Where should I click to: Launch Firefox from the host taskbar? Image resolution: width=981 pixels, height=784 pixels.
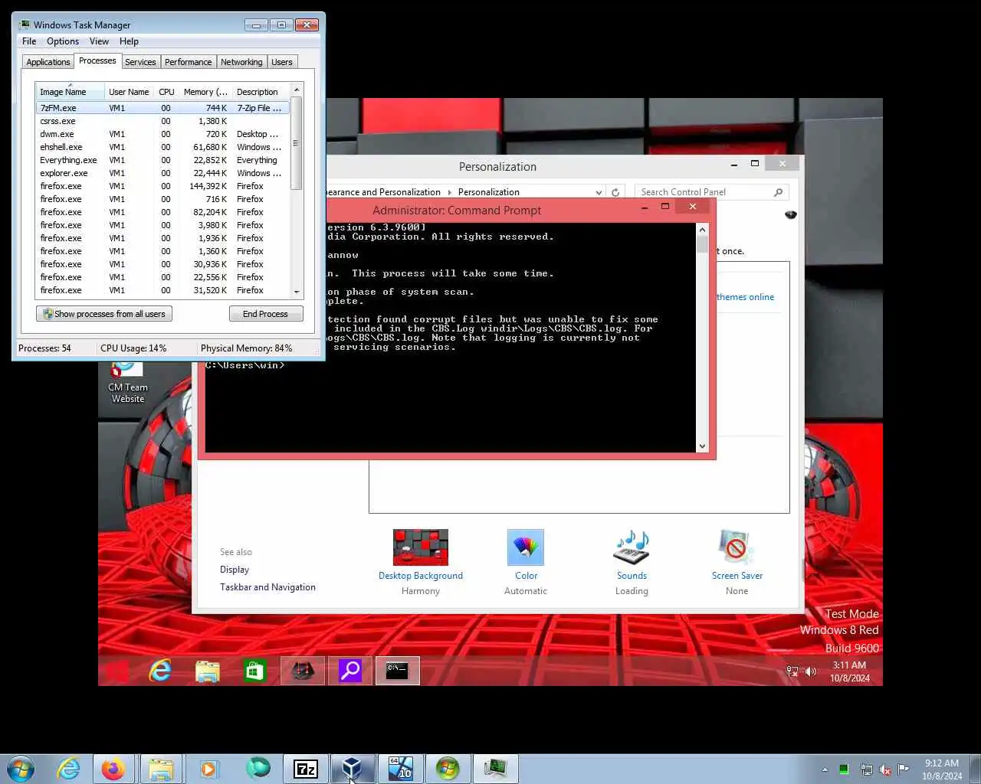[113, 768]
